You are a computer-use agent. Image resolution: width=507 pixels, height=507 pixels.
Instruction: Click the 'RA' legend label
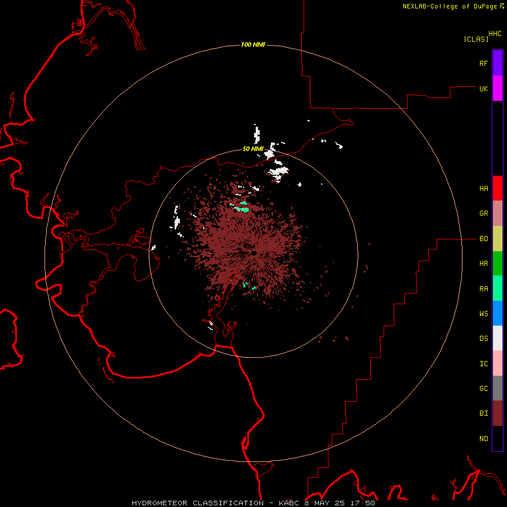click(x=483, y=289)
